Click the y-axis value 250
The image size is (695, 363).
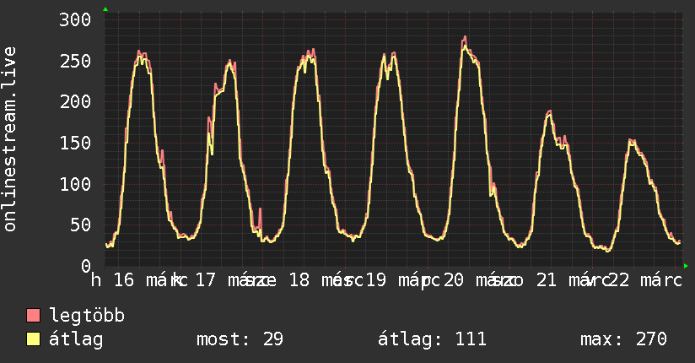75,61
